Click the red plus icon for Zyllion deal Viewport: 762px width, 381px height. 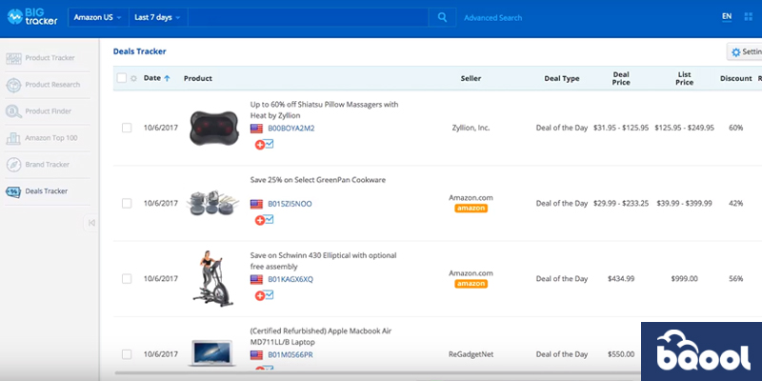[x=260, y=145]
